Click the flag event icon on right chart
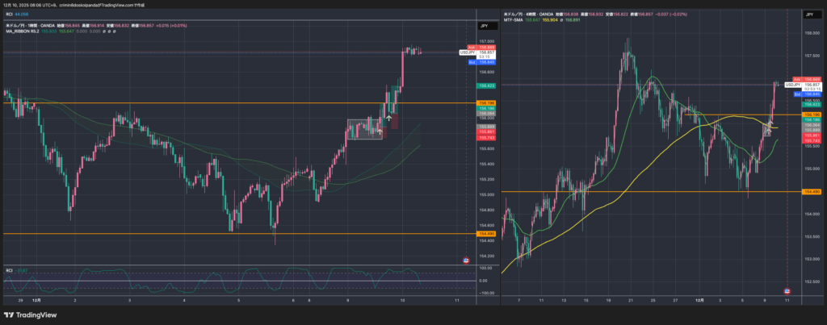Image resolution: width=827 pixels, height=325 pixels. (x=788, y=289)
